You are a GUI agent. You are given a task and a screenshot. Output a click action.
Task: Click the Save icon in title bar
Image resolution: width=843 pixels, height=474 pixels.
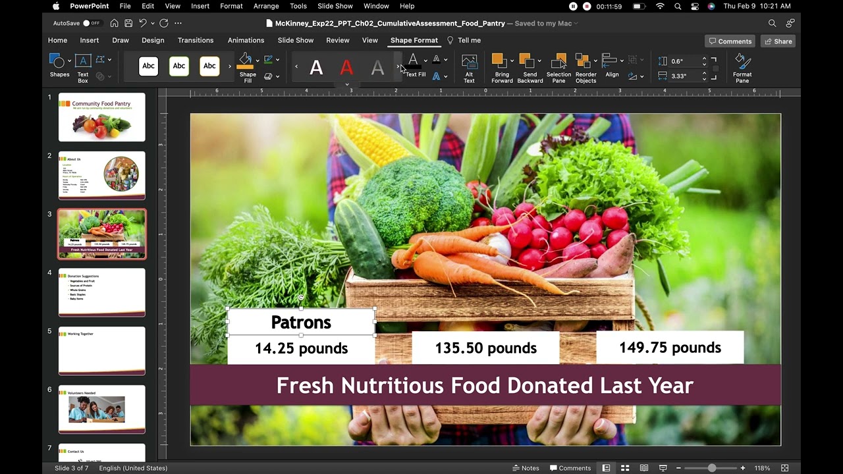coord(128,23)
